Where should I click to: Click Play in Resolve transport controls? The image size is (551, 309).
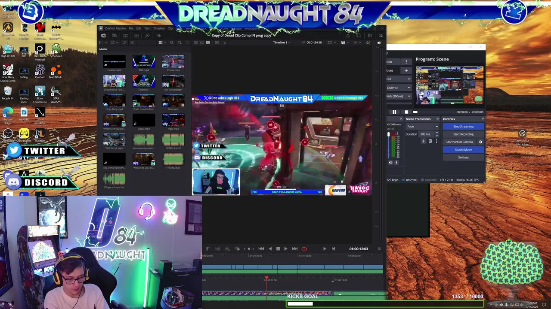point(285,248)
